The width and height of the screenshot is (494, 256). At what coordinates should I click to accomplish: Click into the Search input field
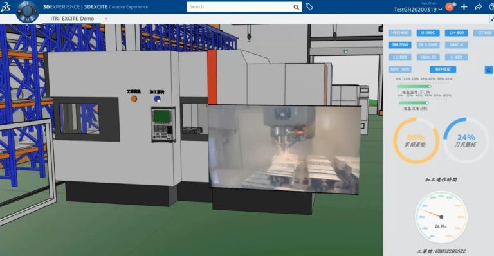tap(240, 6)
